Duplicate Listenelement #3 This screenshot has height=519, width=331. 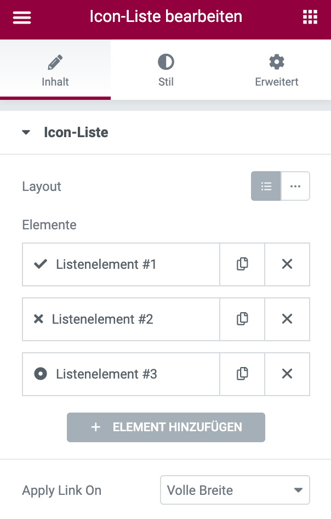242,374
